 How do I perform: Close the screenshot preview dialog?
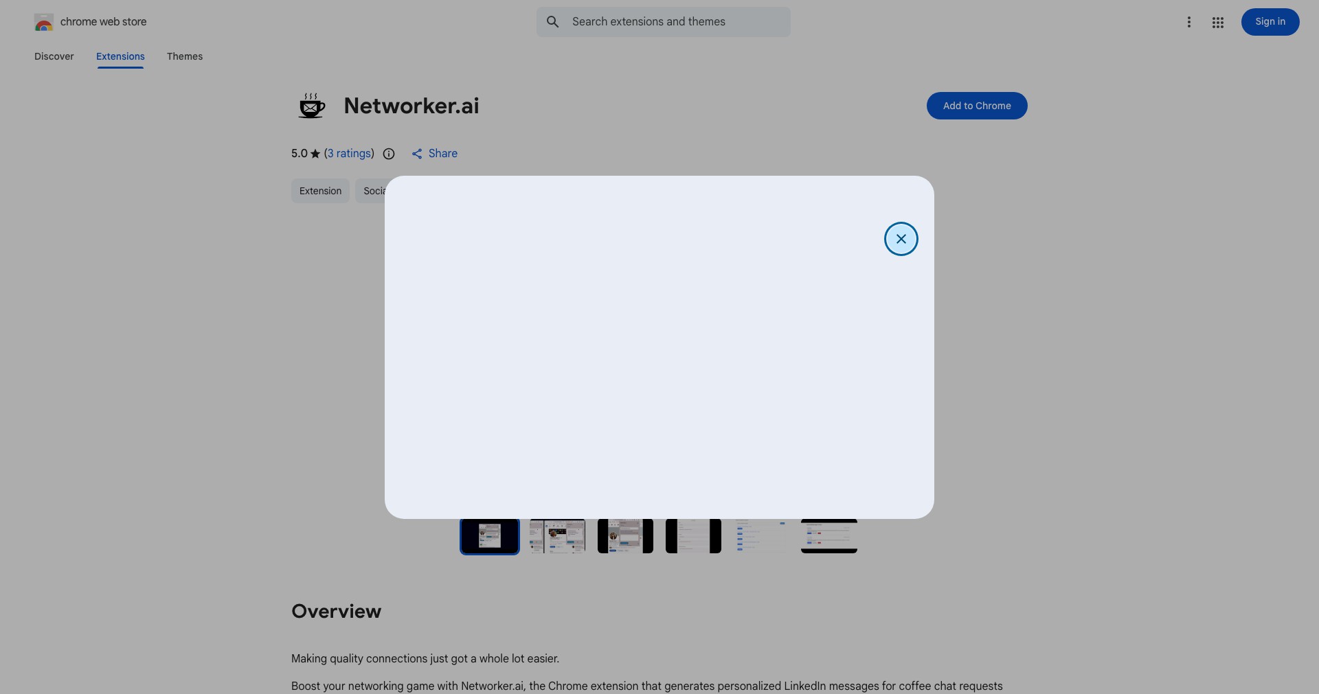(x=901, y=239)
